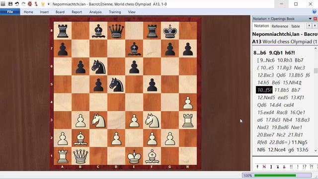The width and height of the screenshot is (318, 179).
Task: Go to move 12.Nxd5 in notation
Action: pos(266,97)
